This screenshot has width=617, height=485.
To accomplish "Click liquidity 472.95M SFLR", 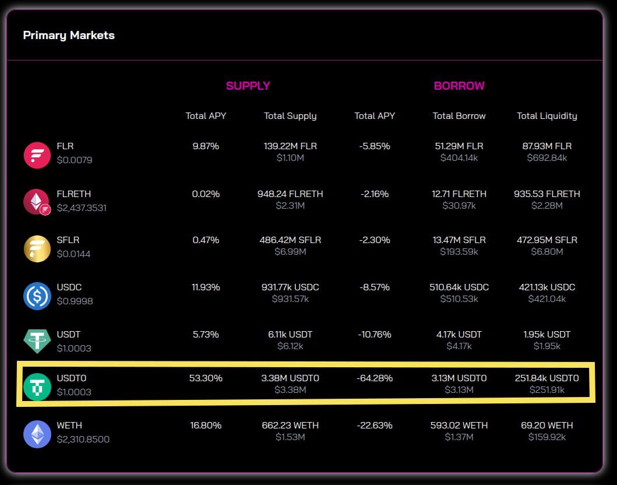I will [547, 240].
